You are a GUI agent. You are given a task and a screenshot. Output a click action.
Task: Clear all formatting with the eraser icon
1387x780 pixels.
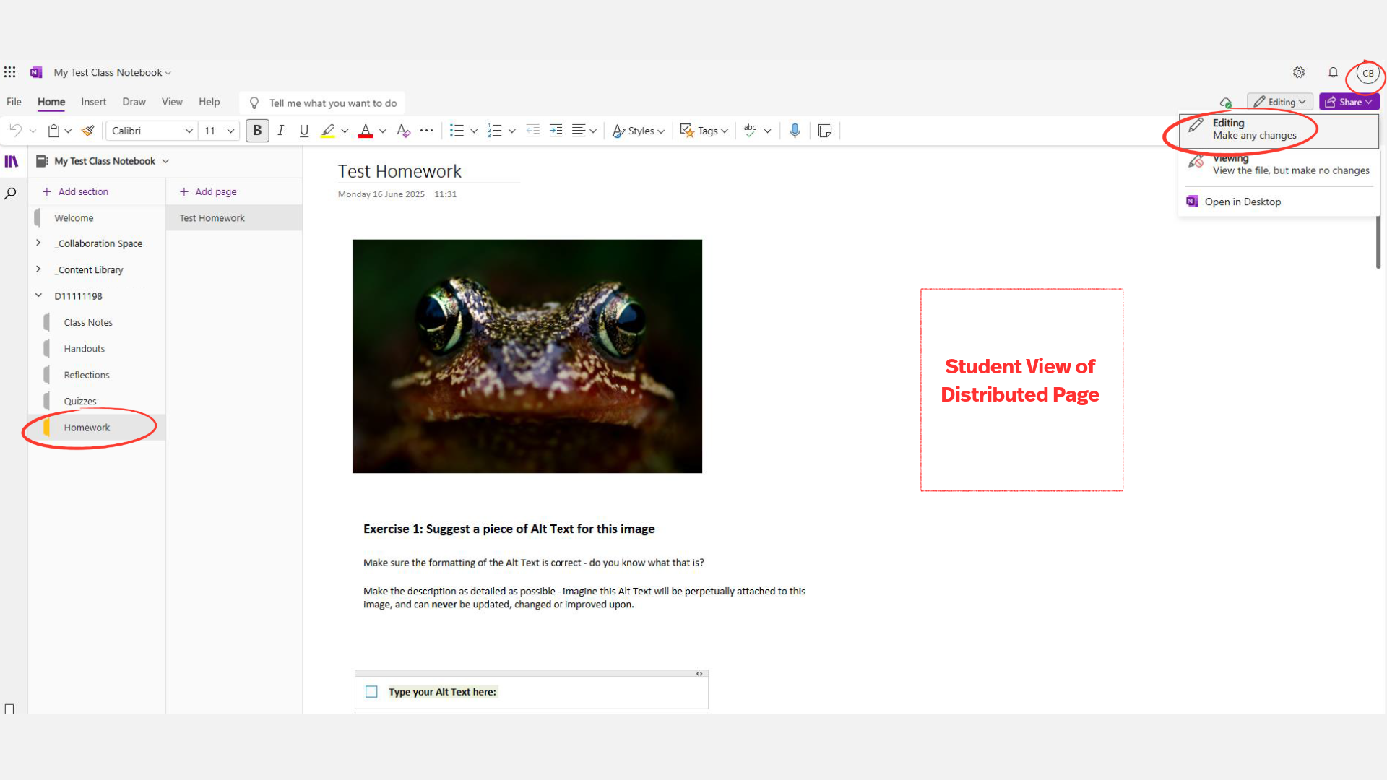pyautogui.click(x=403, y=131)
